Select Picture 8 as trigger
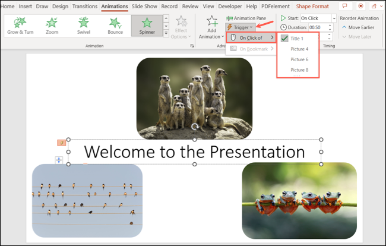386x246 pixels. point(298,70)
